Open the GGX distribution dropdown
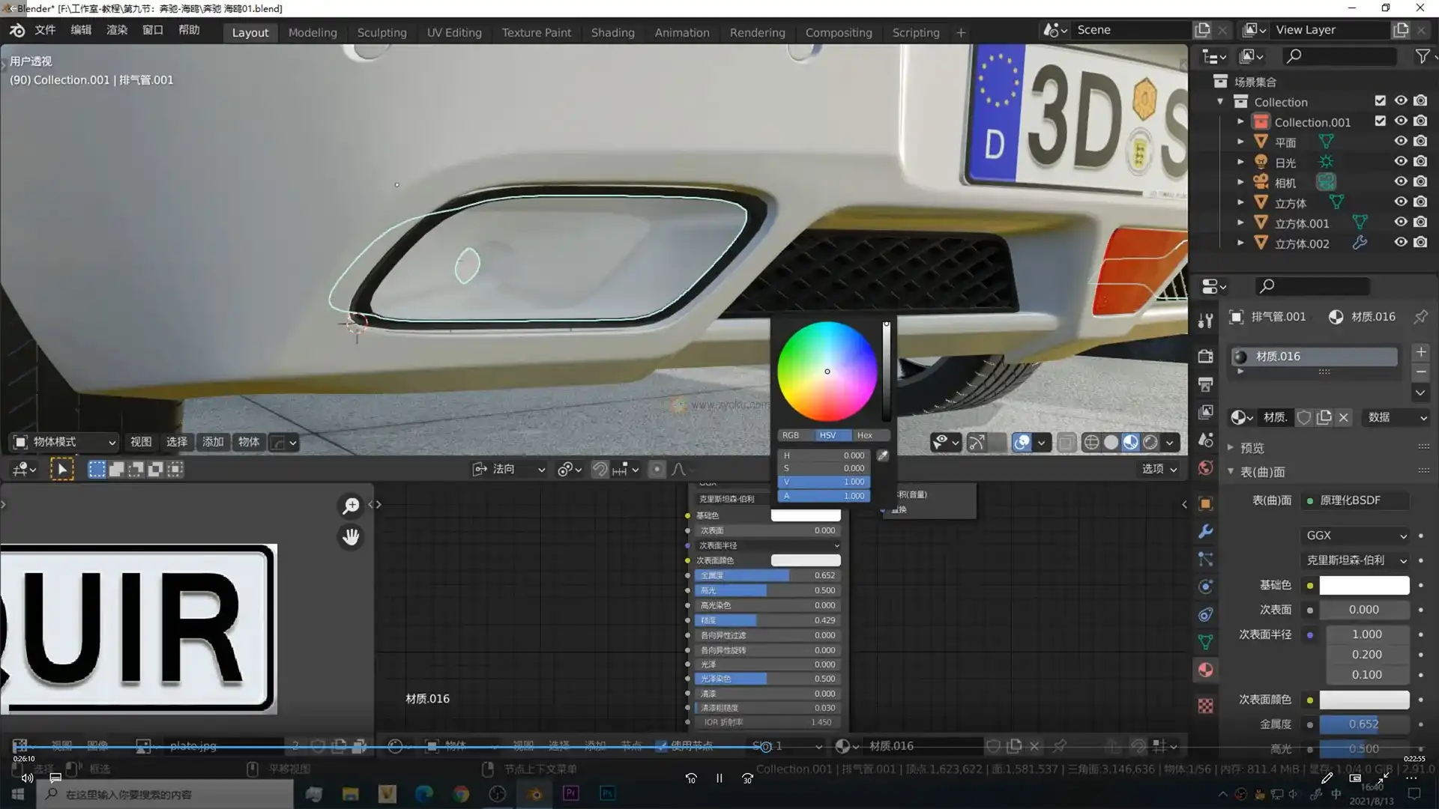This screenshot has width=1439, height=809. [x=1357, y=536]
